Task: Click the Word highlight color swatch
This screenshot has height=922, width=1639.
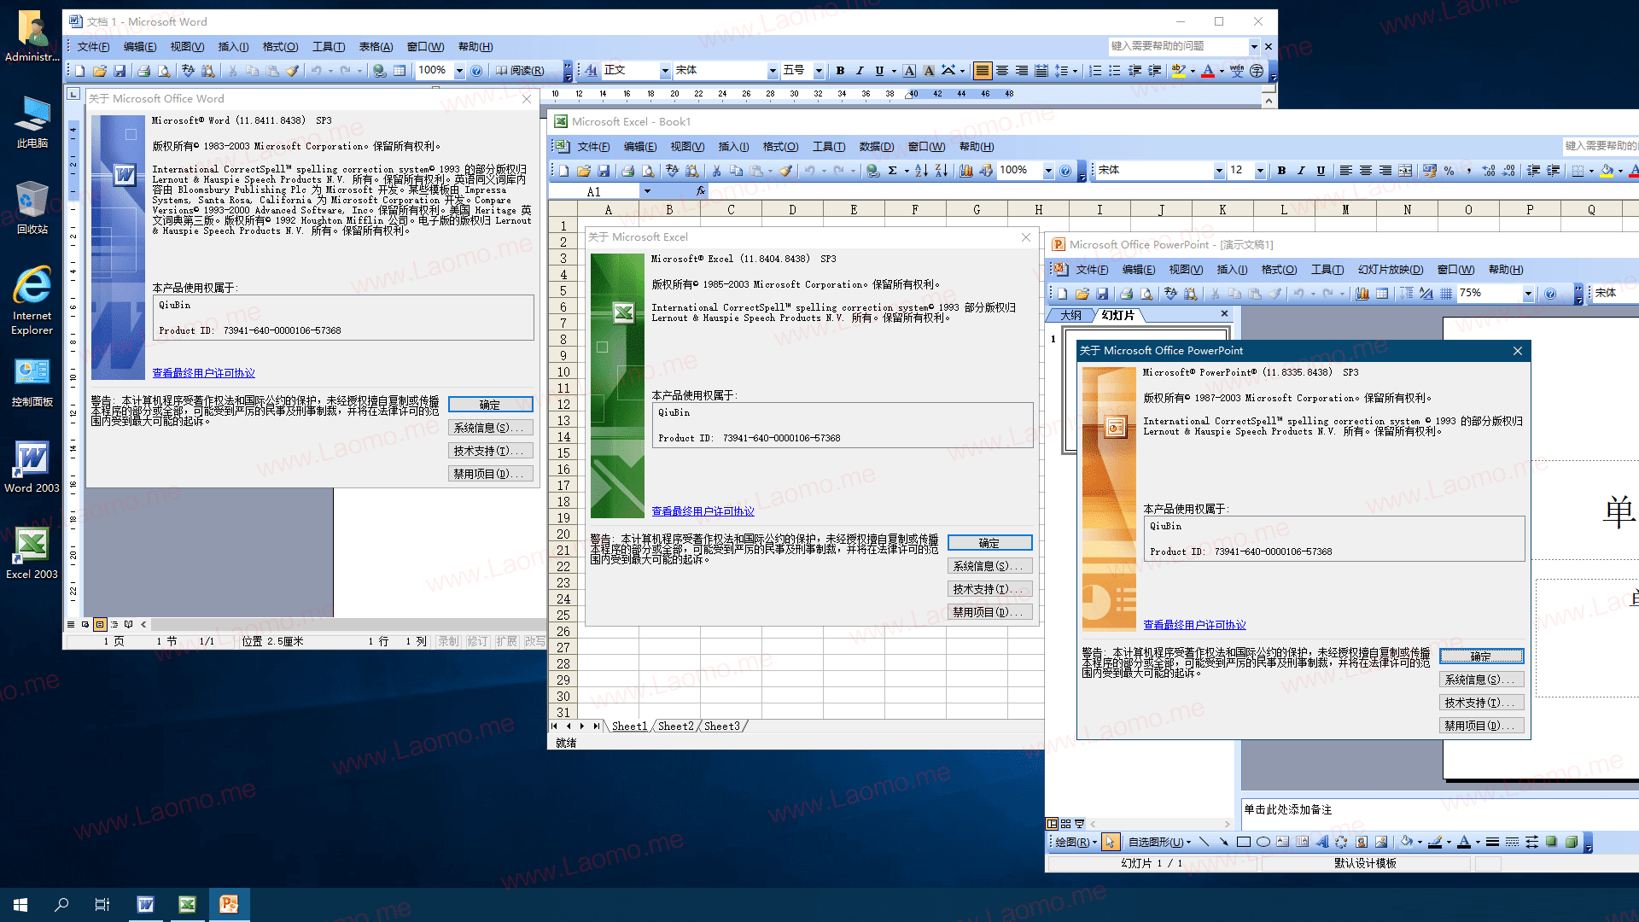Action: (1179, 71)
